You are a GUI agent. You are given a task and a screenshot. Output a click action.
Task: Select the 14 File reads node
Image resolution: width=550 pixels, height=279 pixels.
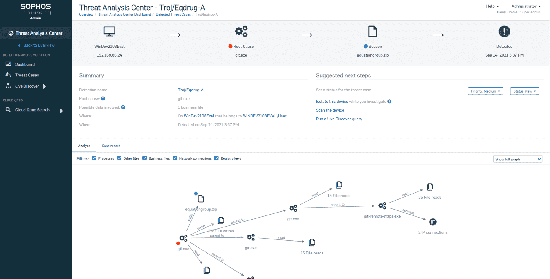coord(339,185)
